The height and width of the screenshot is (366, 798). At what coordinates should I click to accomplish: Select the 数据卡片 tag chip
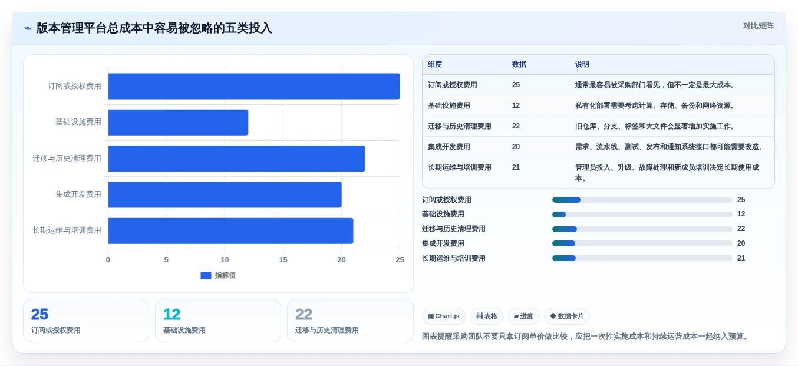[567, 316]
